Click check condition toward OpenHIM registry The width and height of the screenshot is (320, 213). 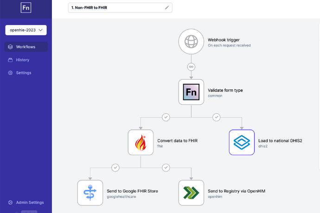(166, 167)
